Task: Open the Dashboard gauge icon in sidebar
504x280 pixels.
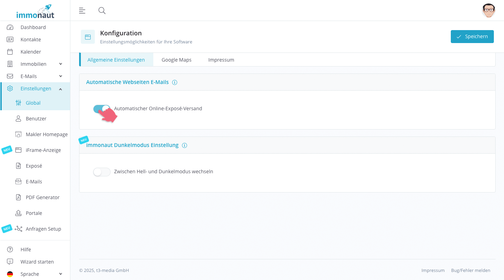Action: [x=10, y=27]
